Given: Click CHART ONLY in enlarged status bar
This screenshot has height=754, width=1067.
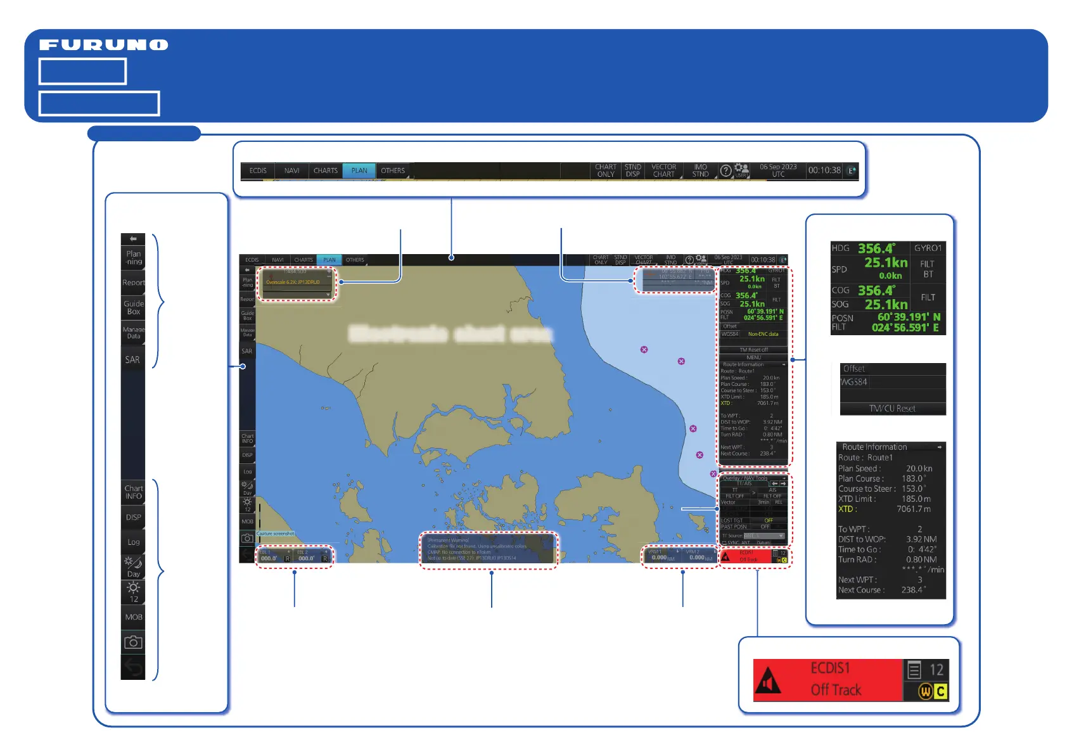Looking at the screenshot, I should [x=606, y=170].
